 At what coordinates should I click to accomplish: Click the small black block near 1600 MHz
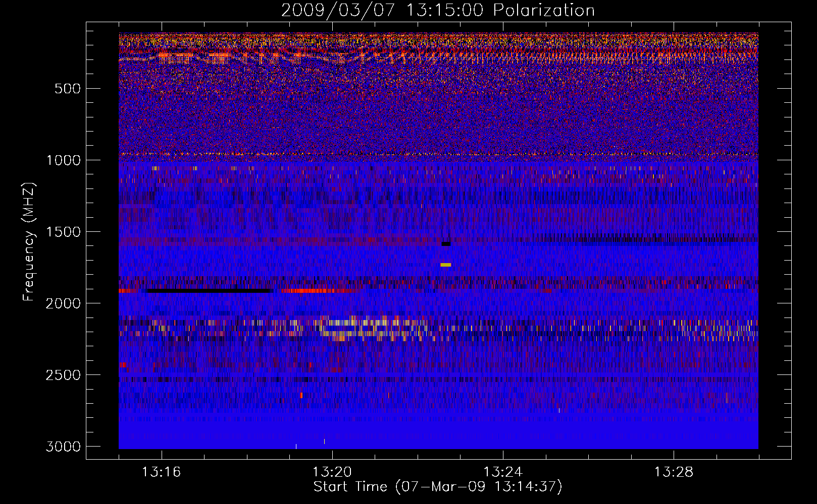click(x=446, y=243)
